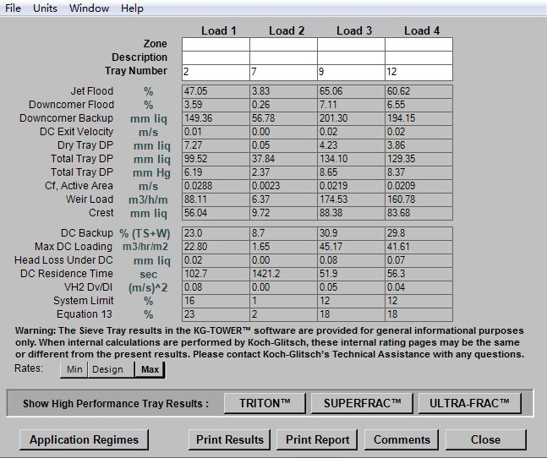
Task: Open the Window menu
Action: click(89, 8)
